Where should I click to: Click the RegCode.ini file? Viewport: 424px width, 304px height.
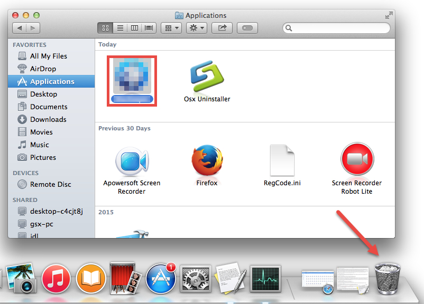(x=282, y=160)
